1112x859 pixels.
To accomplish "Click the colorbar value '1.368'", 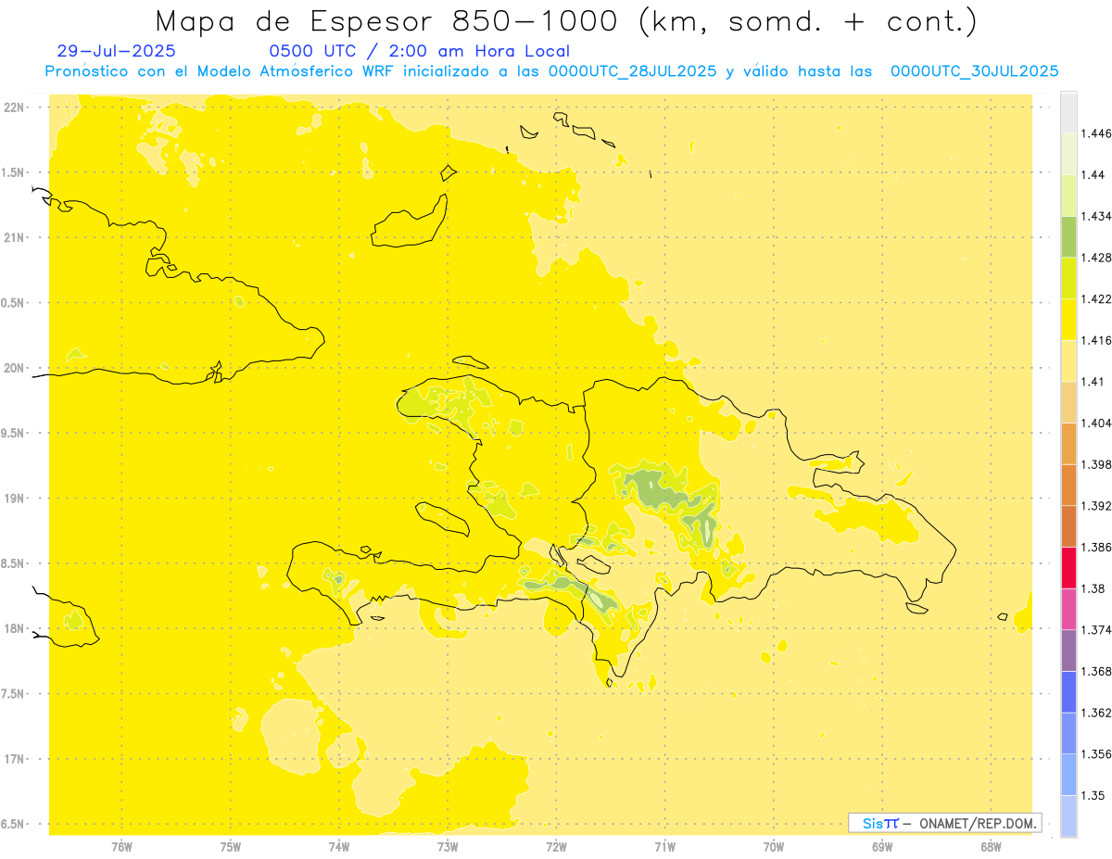I will (x=1096, y=672).
